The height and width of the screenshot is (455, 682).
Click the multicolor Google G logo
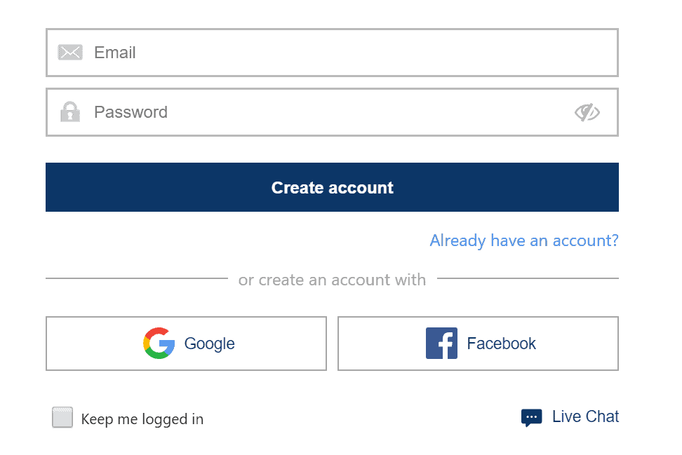(x=159, y=344)
